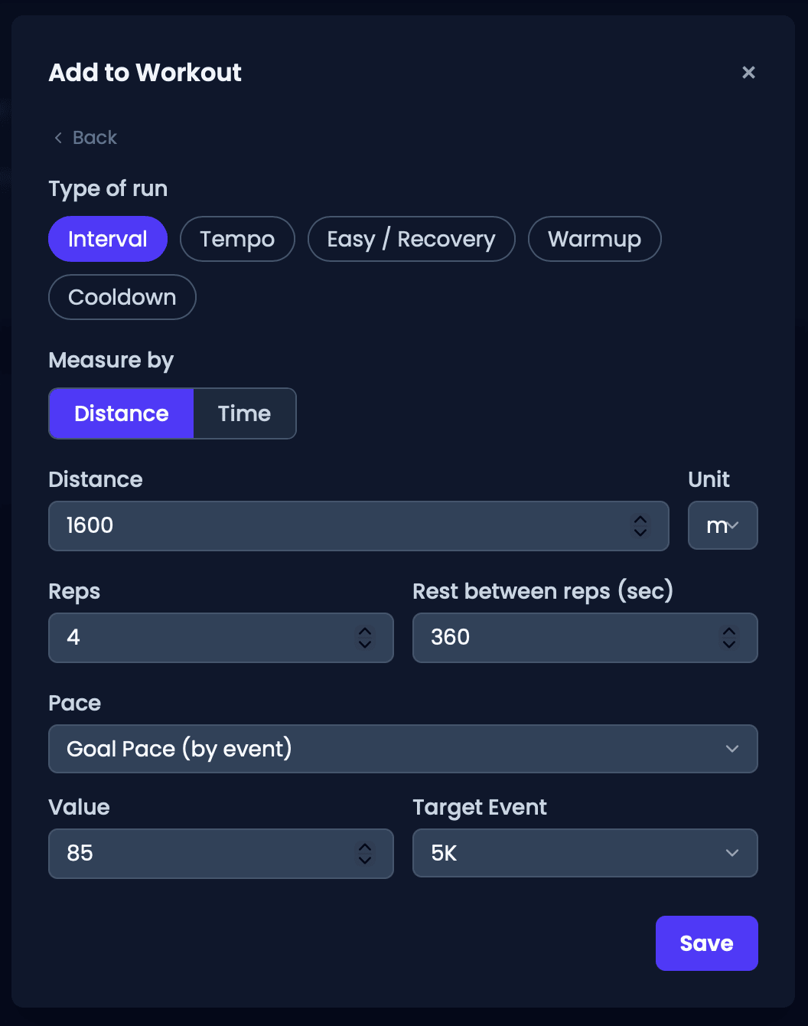Select the Interval run type
Image resolution: width=808 pixels, height=1026 pixels.
pyautogui.click(x=108, y=239)
